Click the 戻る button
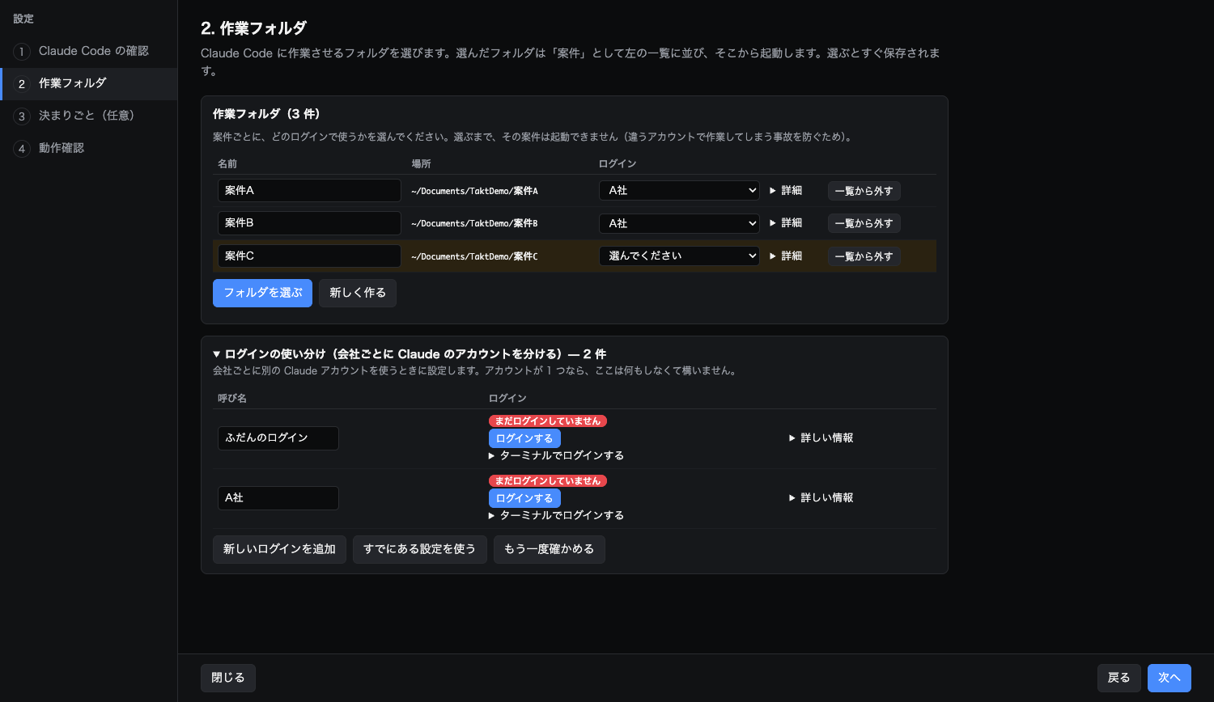The width and height of the screenshot is (1214, 702). 1119,678
